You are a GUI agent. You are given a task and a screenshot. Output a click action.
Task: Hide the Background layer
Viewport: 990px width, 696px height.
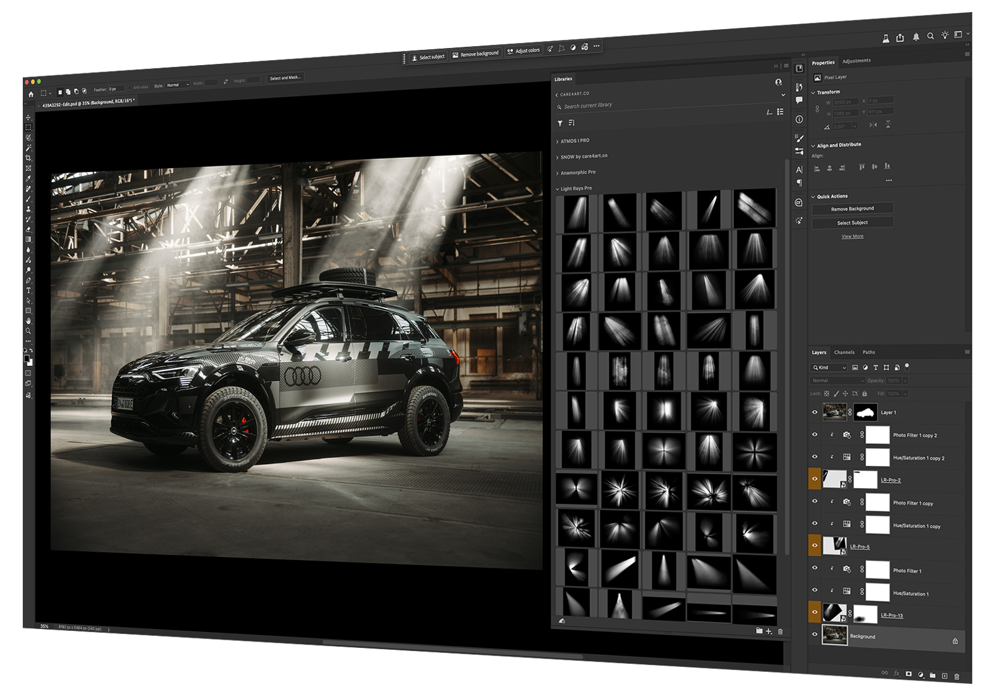click(x=815, y=634)
